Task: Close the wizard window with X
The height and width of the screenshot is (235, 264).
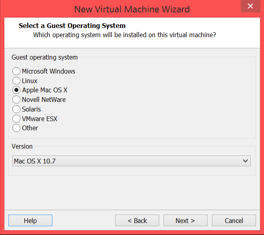Action: (250, 6)
